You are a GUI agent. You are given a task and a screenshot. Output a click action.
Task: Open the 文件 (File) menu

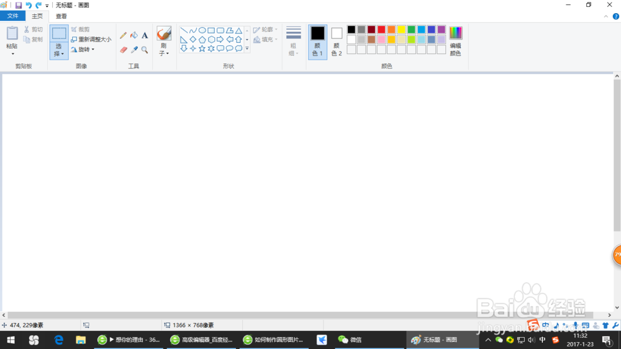pos(12,16)
